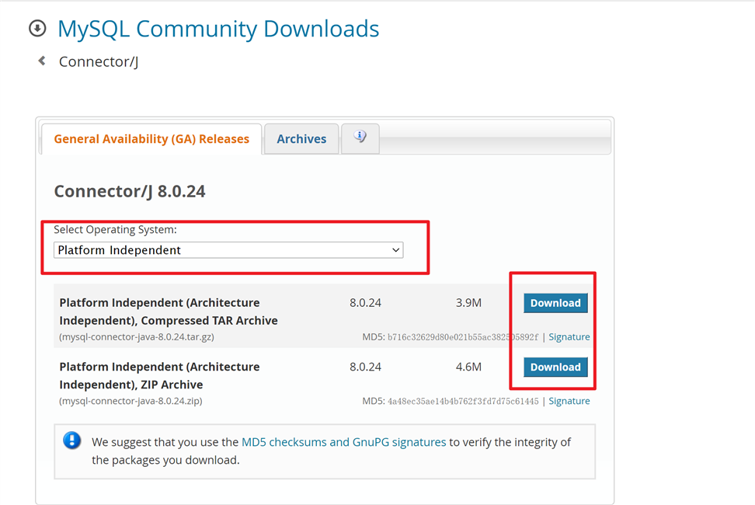755x505 pixels.
Task: Click the blue exclamation notice icon
Action: (x=72, y=440)
